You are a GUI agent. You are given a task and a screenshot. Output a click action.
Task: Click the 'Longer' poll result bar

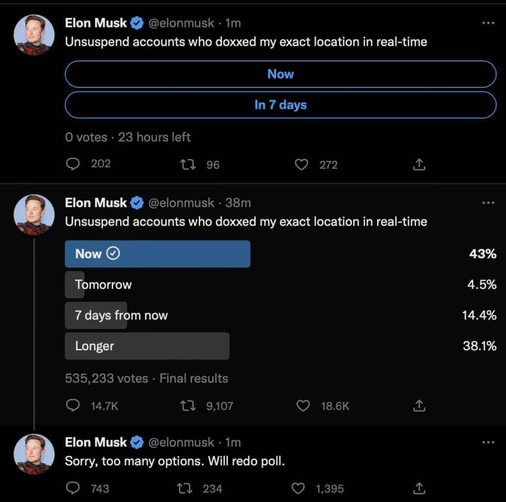[147, 345]
